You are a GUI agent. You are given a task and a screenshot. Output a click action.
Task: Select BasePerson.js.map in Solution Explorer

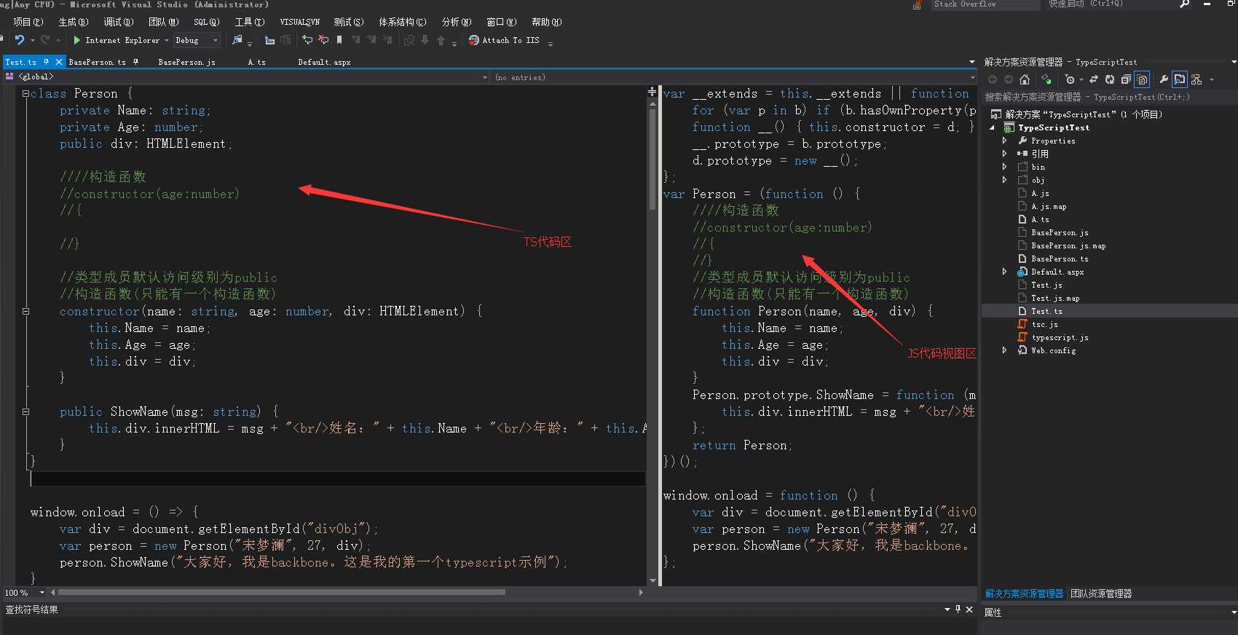[x=1068, y=245]
